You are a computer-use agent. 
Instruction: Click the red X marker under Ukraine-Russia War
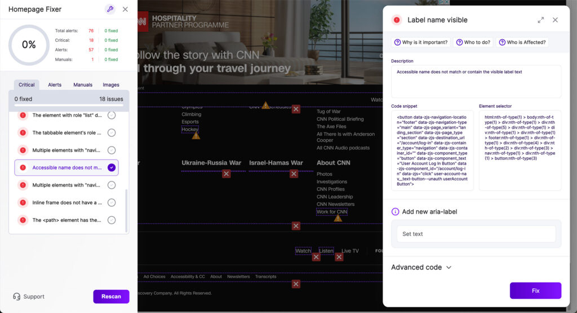[226, 174]
